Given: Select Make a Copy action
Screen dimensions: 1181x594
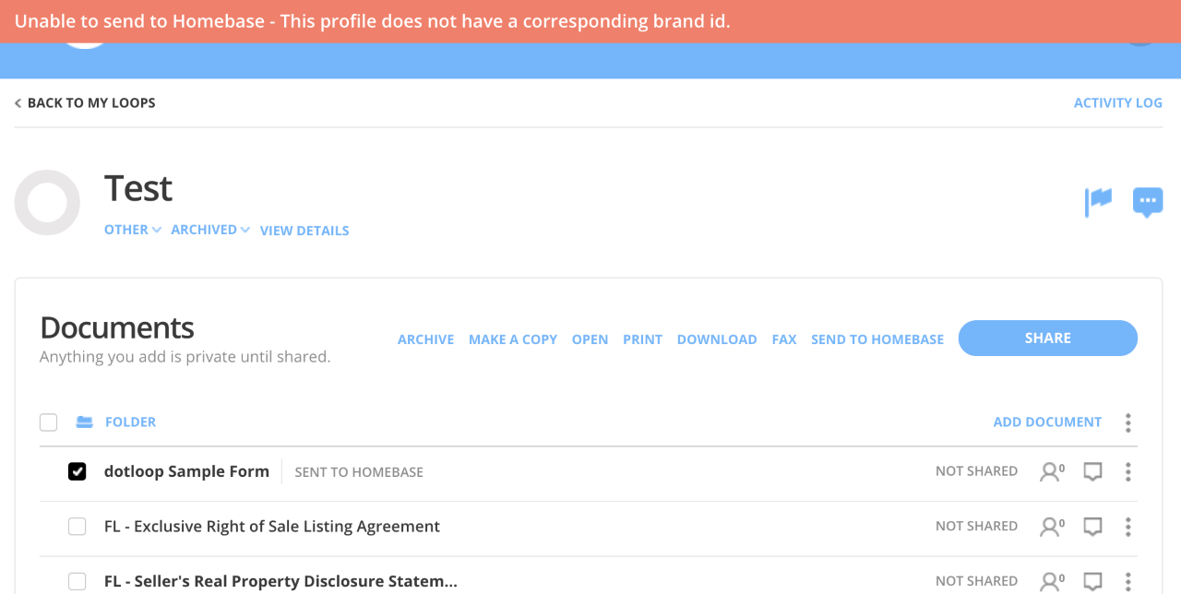Looking at the screenshot, I should click(x=512, y=339).
